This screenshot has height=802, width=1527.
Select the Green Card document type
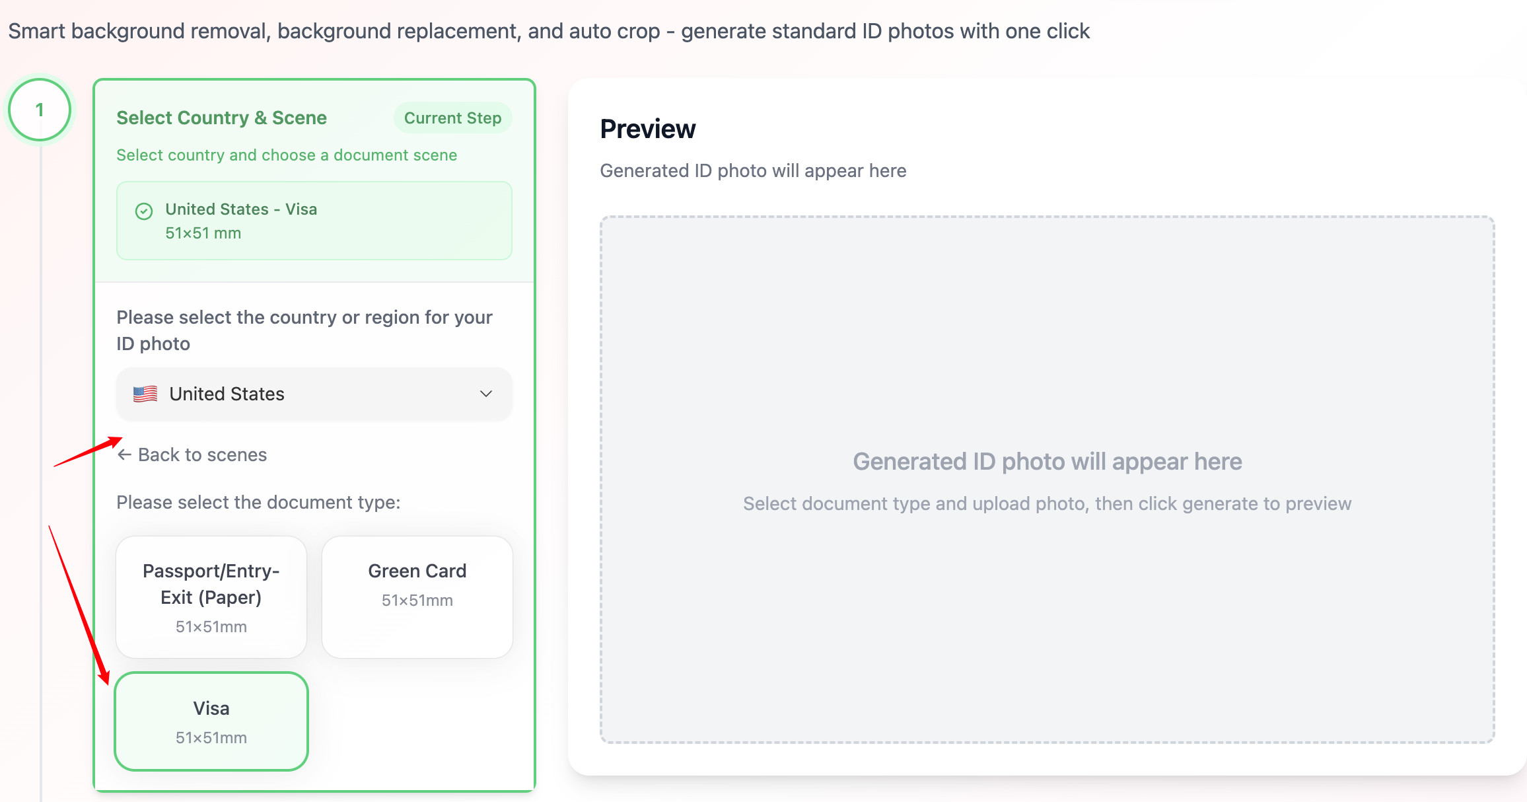417,596
